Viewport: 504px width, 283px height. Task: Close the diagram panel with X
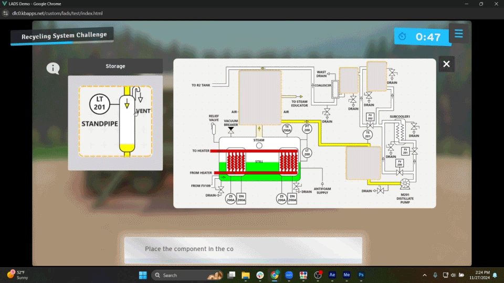coord(446,64)
